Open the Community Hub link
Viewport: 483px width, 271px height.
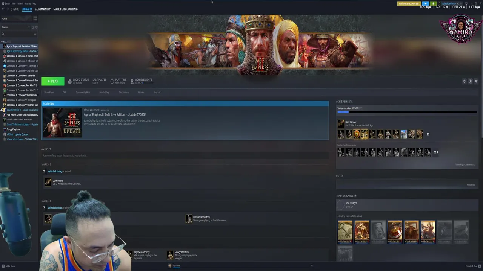pyautogui.click(x=83, y=92)
